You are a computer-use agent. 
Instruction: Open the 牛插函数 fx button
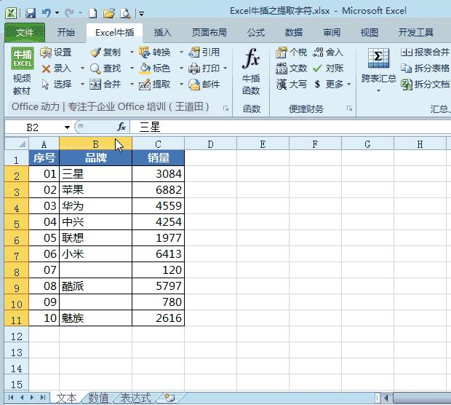coord(251,71)
